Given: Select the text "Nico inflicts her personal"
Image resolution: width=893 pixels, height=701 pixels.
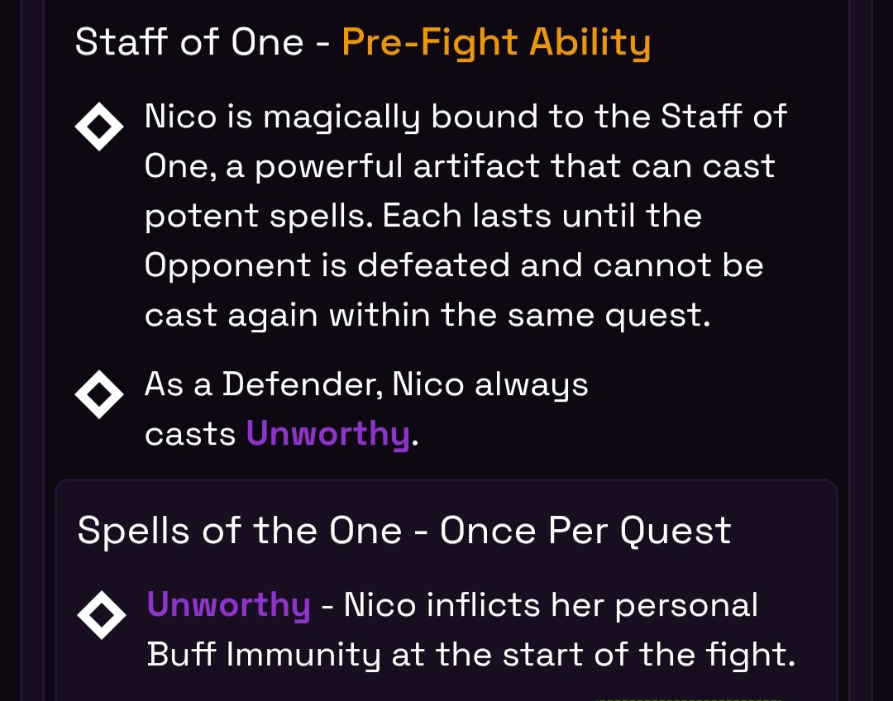Looking at the screenshot, I should [551, 605].
